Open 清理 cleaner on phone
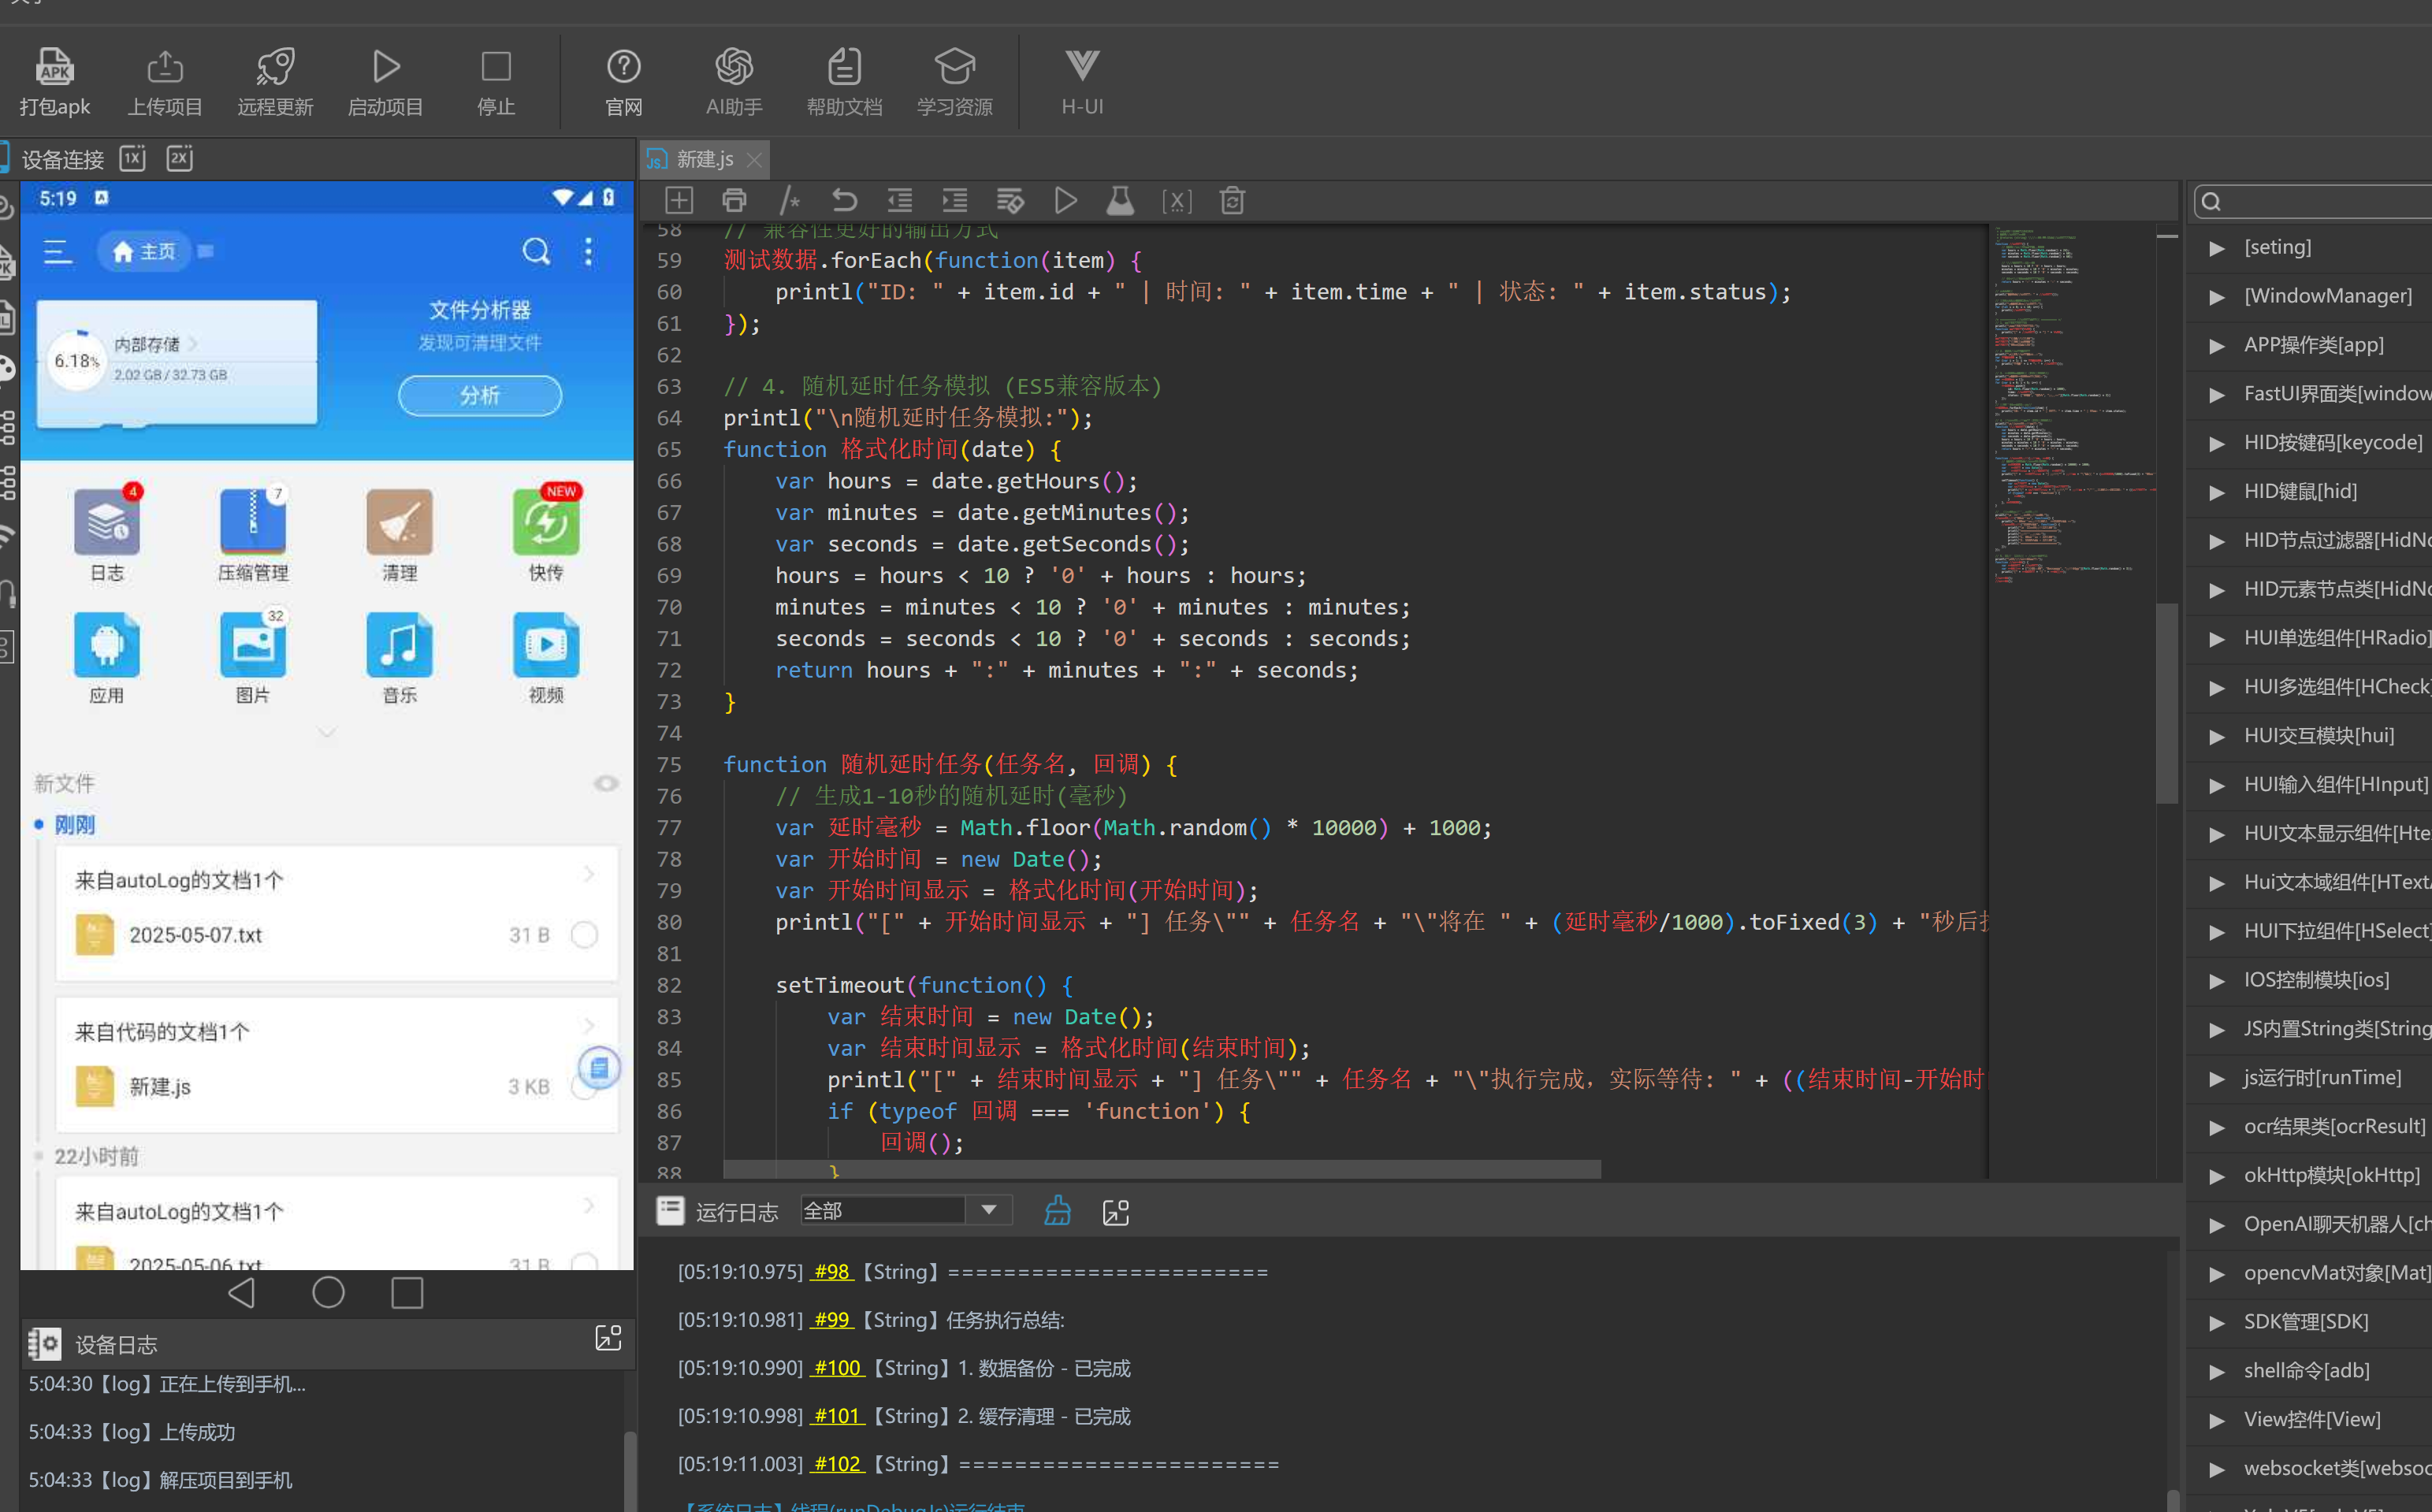 (x=400, y=535)
